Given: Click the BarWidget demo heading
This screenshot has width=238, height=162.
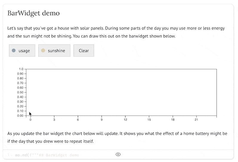Looking at the screenshot, I should click(x=33, y=13).
